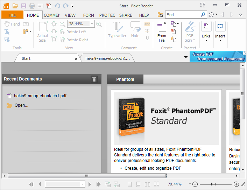247x190 pixels.
Task: Close the Start tab
Action: [x=76, y=59]
